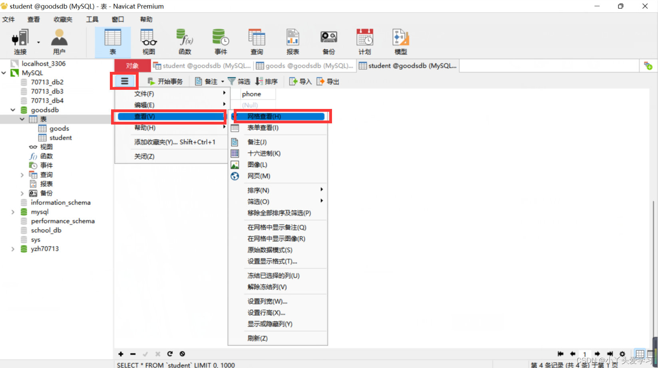Click the 开始事务 begin transaction button
This screenshot has height=368, width=658.
coord(165,81)
